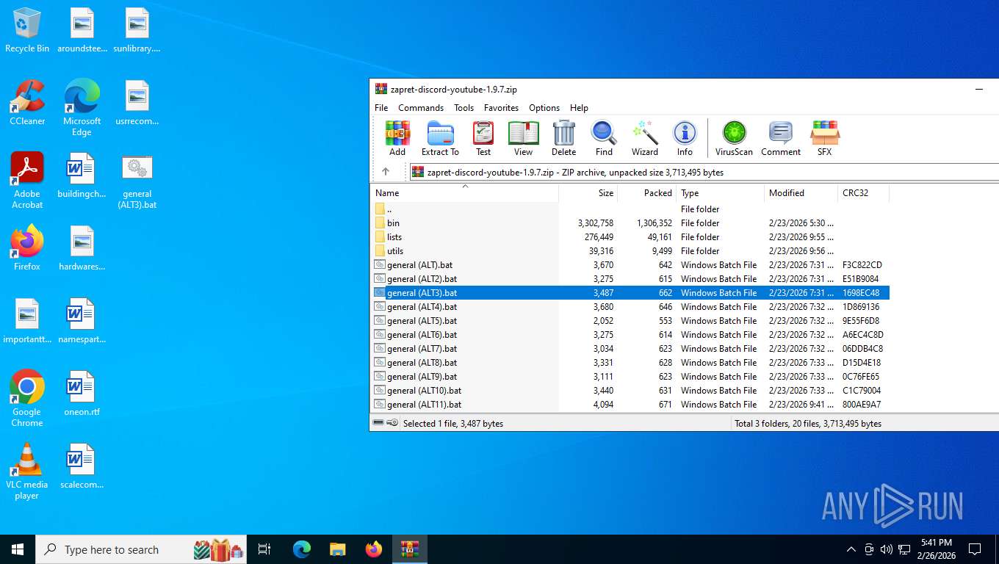This screenshot has width=999, height=564.
Task: Select general (ALT5).bat file
Action: click(x=630, y=321)
